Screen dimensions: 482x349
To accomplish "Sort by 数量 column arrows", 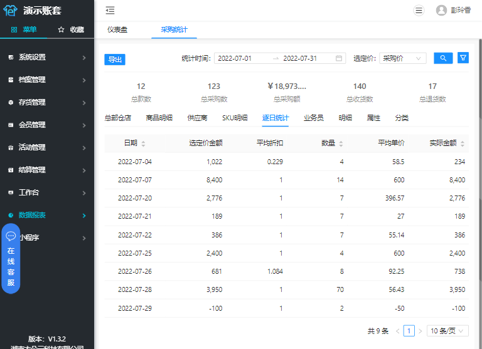I will pos(341,143).
